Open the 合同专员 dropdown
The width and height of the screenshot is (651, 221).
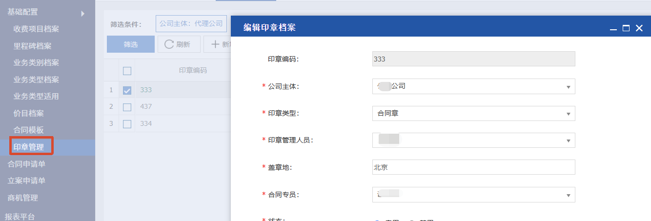pos(473,195)
